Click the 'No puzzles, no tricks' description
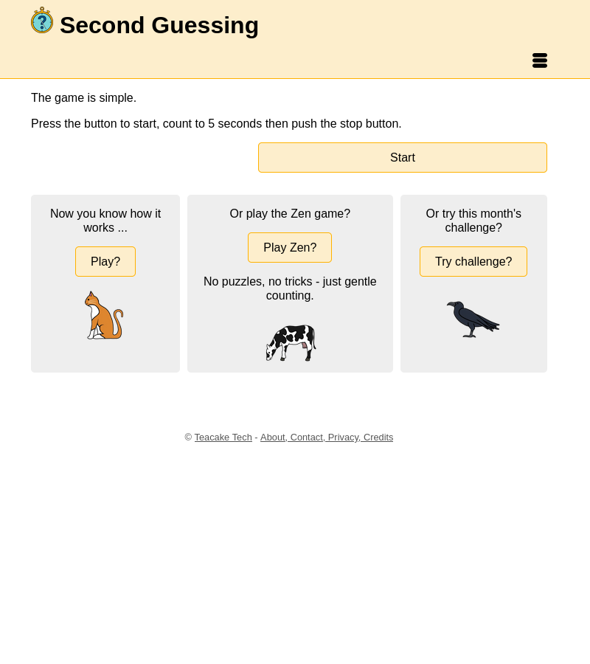Screen dimensions: 590x664 point(290,288)
